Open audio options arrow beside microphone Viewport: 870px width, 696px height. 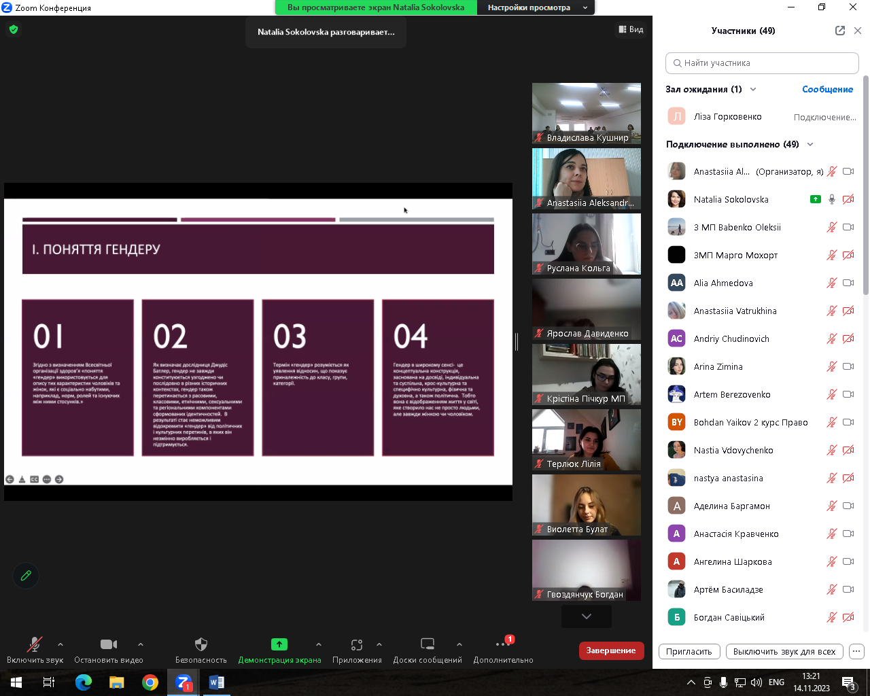(60, 644)
